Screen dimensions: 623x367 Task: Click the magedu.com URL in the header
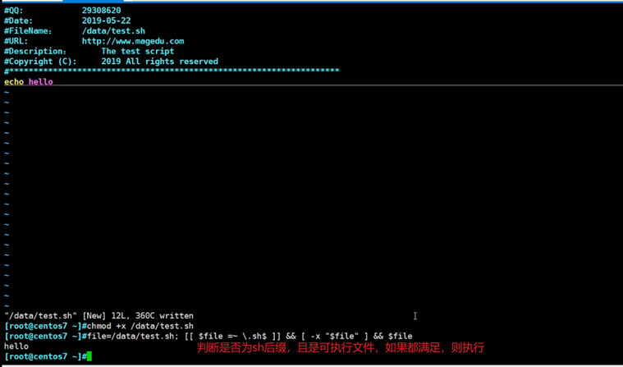[132, 41]
